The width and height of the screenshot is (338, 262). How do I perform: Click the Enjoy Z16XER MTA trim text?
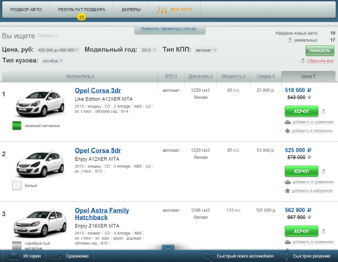coord(97,226)
